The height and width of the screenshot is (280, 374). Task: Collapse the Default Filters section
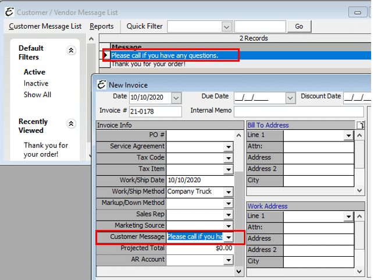coord(71,50)
